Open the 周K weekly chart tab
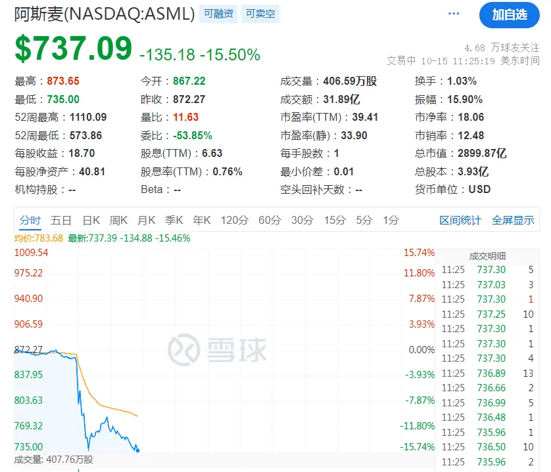The width and height of the screenshot is (551, 472). coord(118,220)
